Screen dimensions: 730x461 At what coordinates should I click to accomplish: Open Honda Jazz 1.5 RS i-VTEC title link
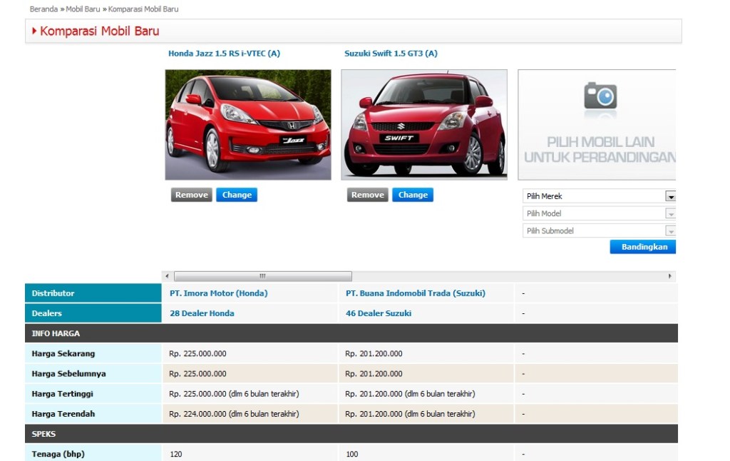(224, 54)
